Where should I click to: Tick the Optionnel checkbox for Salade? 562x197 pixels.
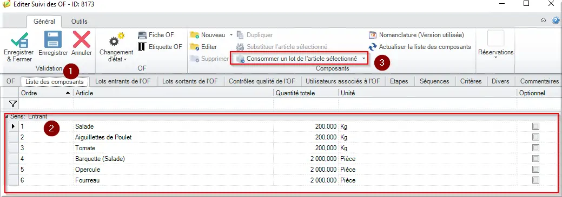click(536, 126)
